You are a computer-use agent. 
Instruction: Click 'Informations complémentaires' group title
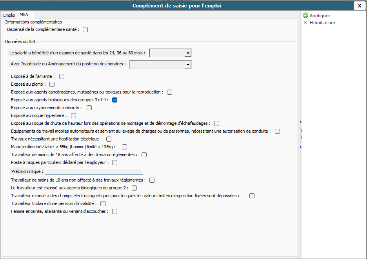33,22
